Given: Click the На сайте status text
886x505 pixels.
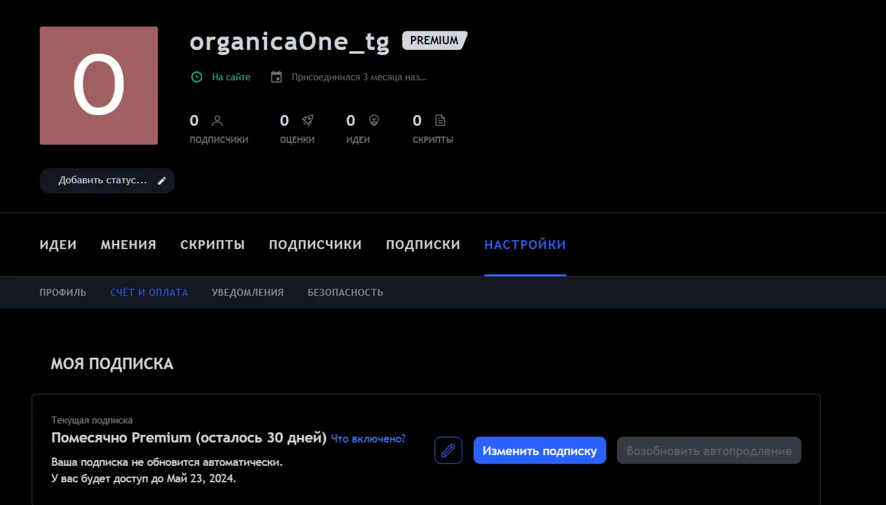Looking at the screenshot, I should [231, 77].
